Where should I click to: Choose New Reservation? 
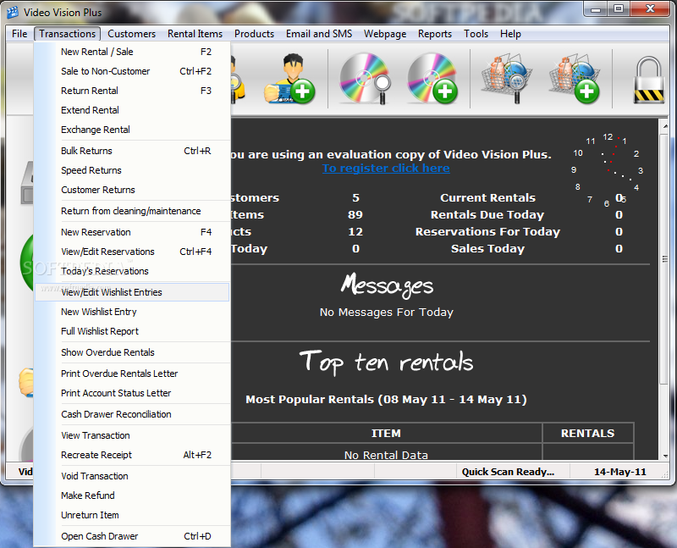coord(132,232)
